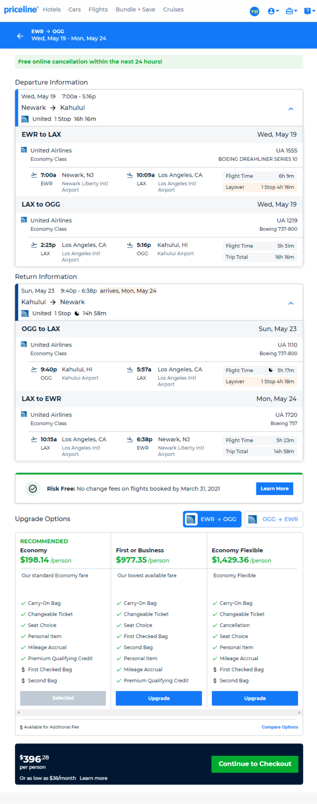
Task: Click the overnight moon icon by 14h 58m
Action: pyautogui.click(x=77, y=313)
